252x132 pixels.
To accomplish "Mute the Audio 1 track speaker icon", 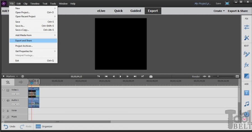I will click(8, 100).
